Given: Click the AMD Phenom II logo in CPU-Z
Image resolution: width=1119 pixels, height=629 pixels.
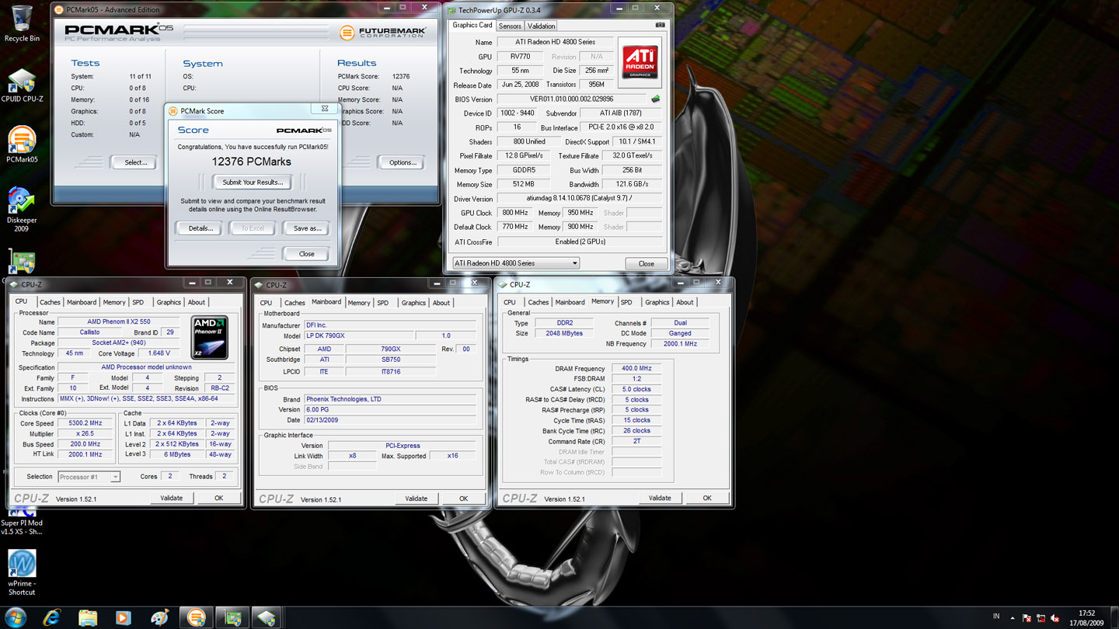Looking at the screenshot, I should [210, 338].
